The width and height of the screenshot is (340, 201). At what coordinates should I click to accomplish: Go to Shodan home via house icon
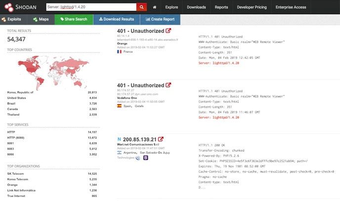point(155,7)
